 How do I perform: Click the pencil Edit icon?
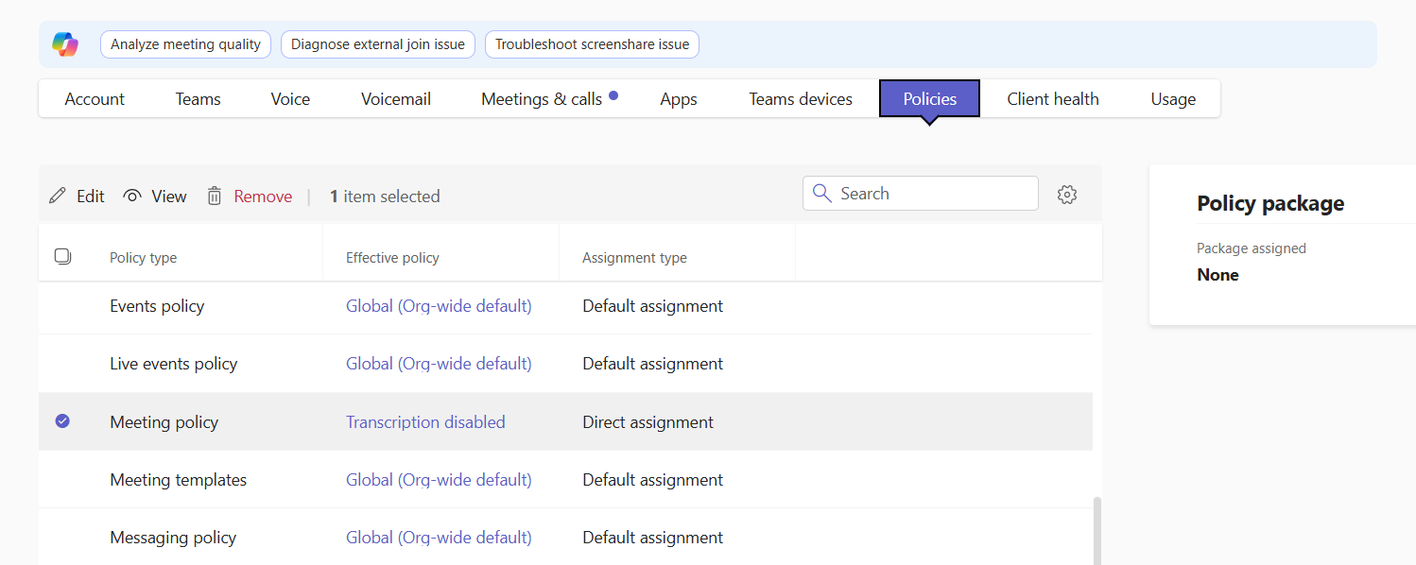[x=59, y=196]
